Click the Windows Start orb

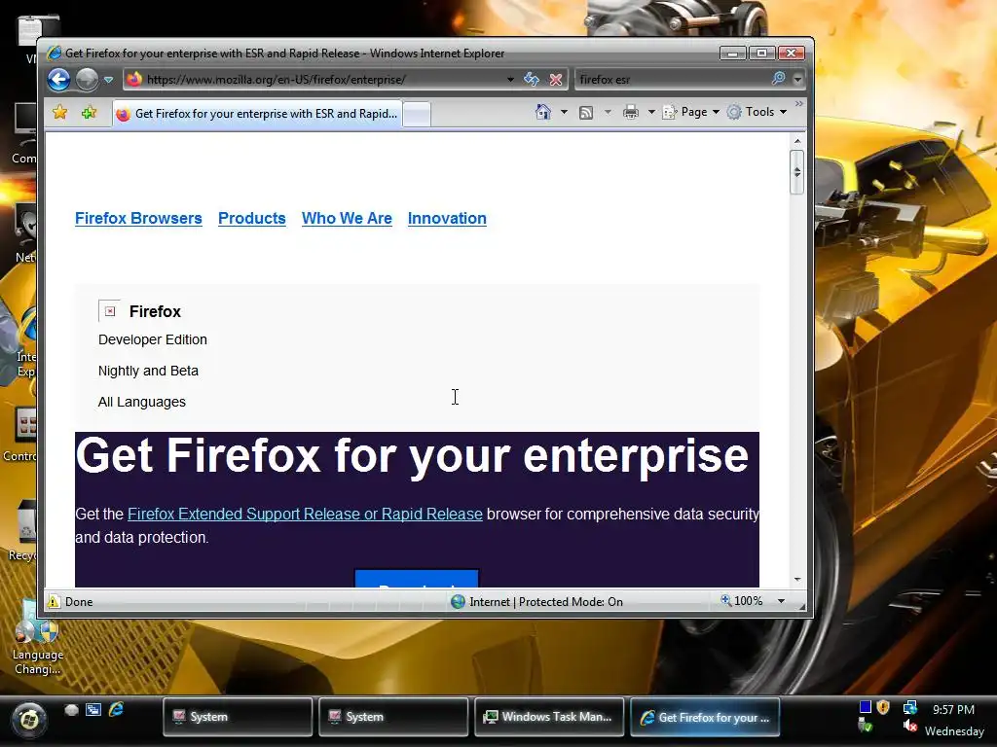click(28, 720)
